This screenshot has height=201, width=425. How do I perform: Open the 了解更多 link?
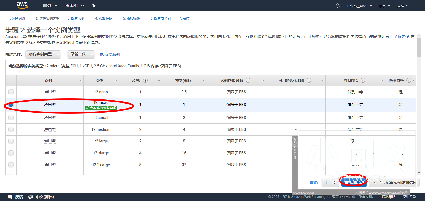click(401, 36)
